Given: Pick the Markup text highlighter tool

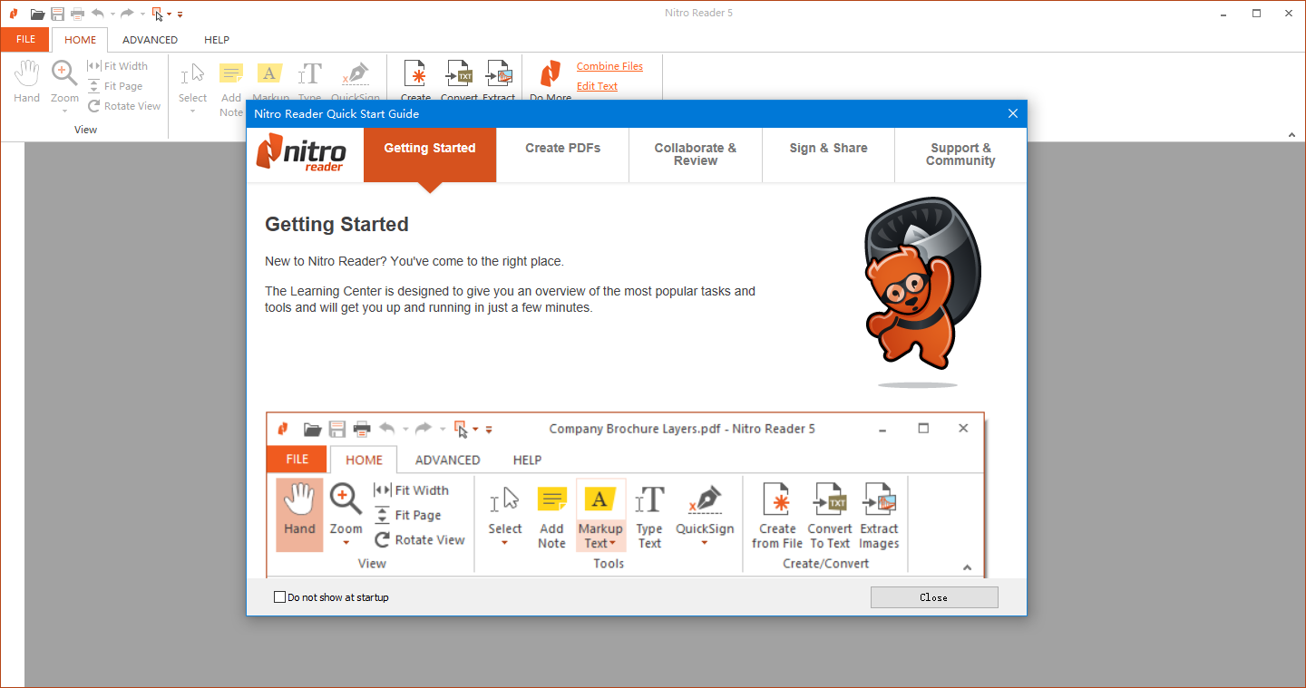Looking at the screenshot, I should pyautogui.click(x=270, y=82).
